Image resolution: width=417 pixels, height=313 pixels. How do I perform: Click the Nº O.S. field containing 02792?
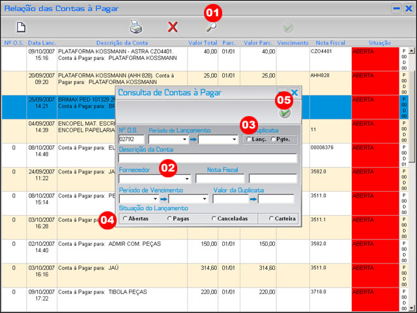[131, 140]
